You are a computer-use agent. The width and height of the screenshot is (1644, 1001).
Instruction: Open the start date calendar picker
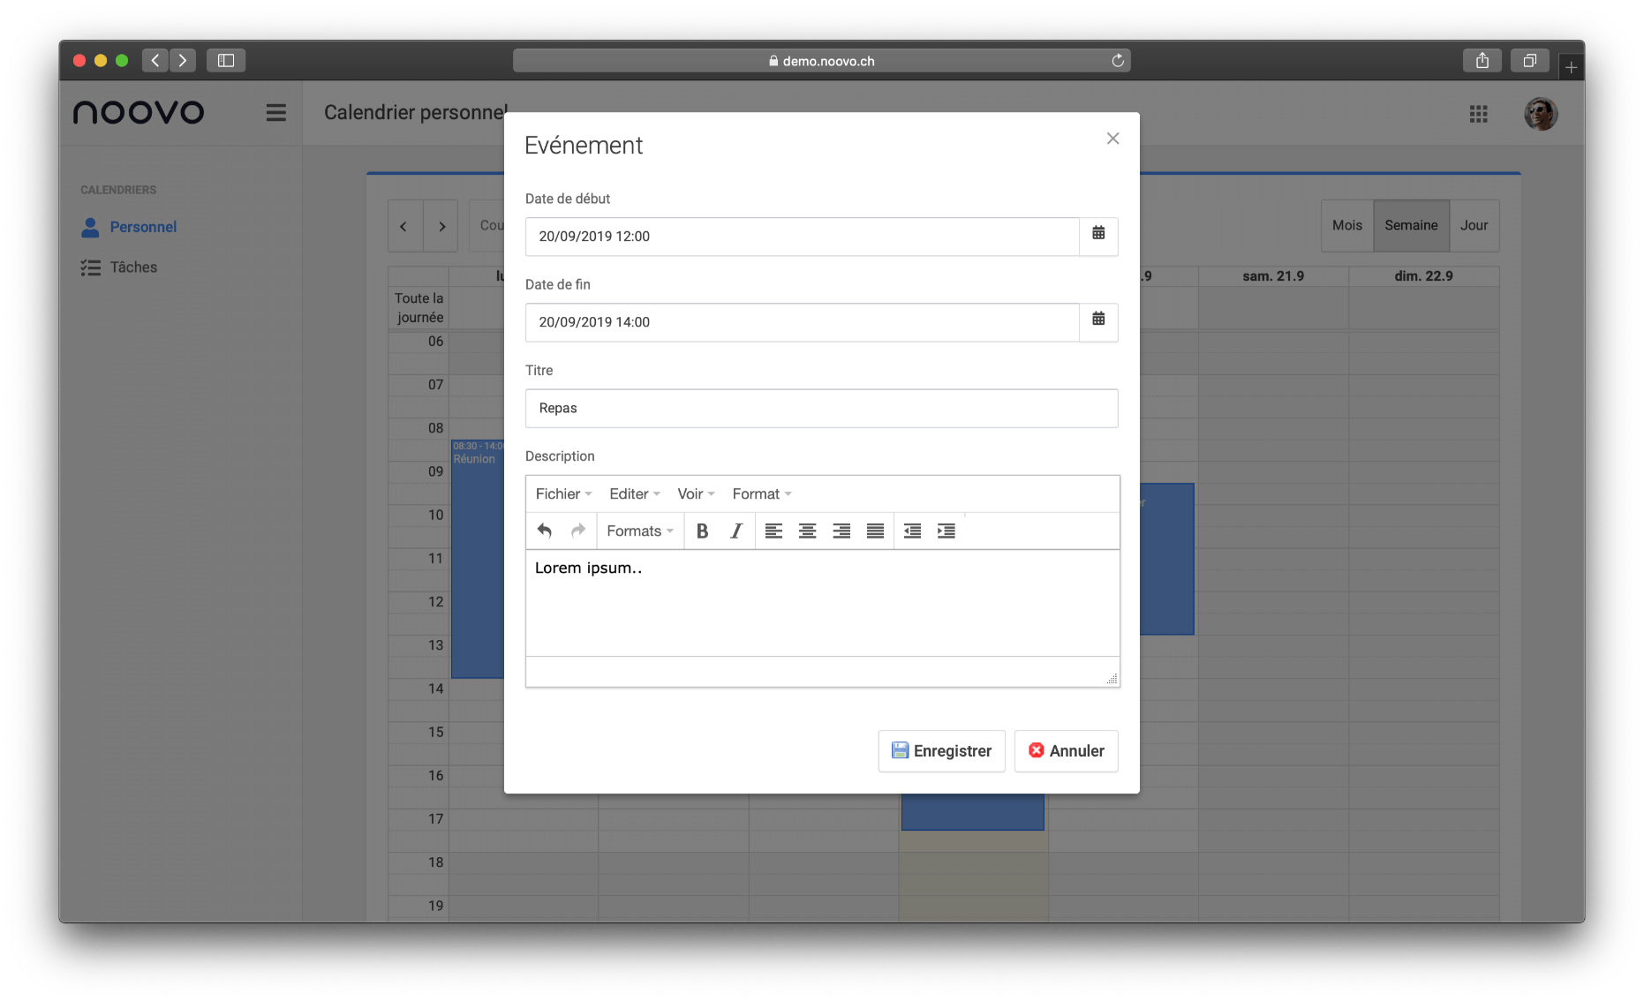[x=1098, y=236]
